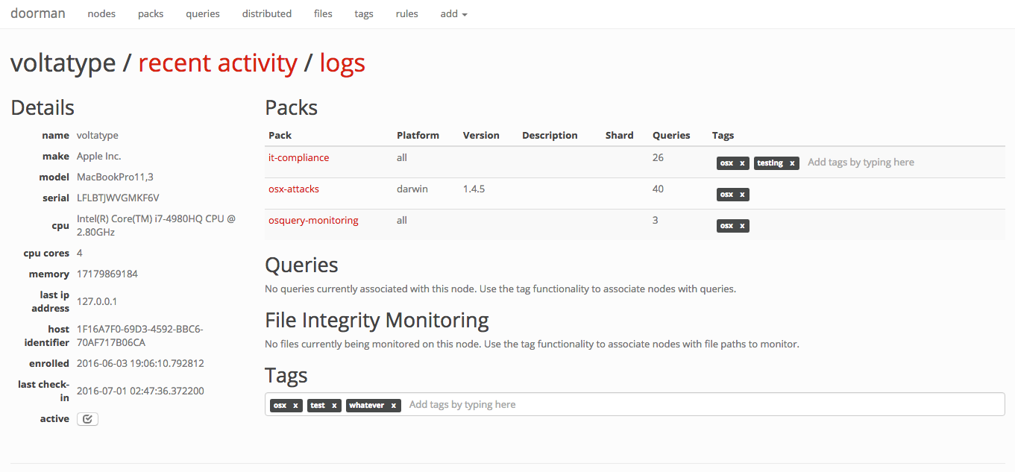The width and height of the screenshot is (1015, 472).
Task: View recent activity for voltatype
Action: (x=218, y=63)
